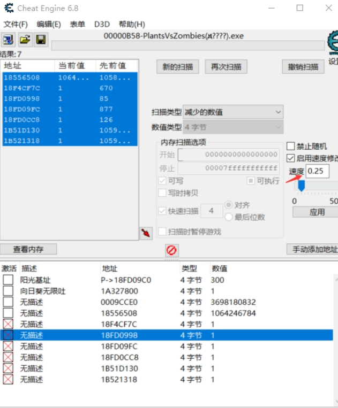This screenshot has width=338, height=408.
Task: Click the 当前值 column header
Action: click(76, 66)
